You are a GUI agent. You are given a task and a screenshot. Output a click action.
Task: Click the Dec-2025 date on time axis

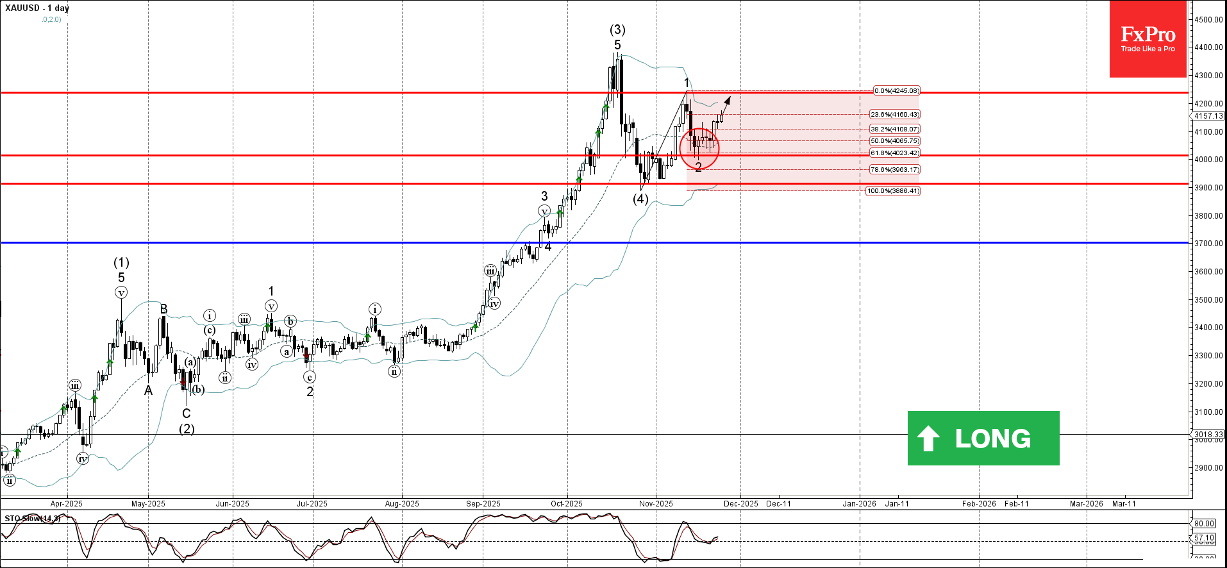(x=740, y=504)
